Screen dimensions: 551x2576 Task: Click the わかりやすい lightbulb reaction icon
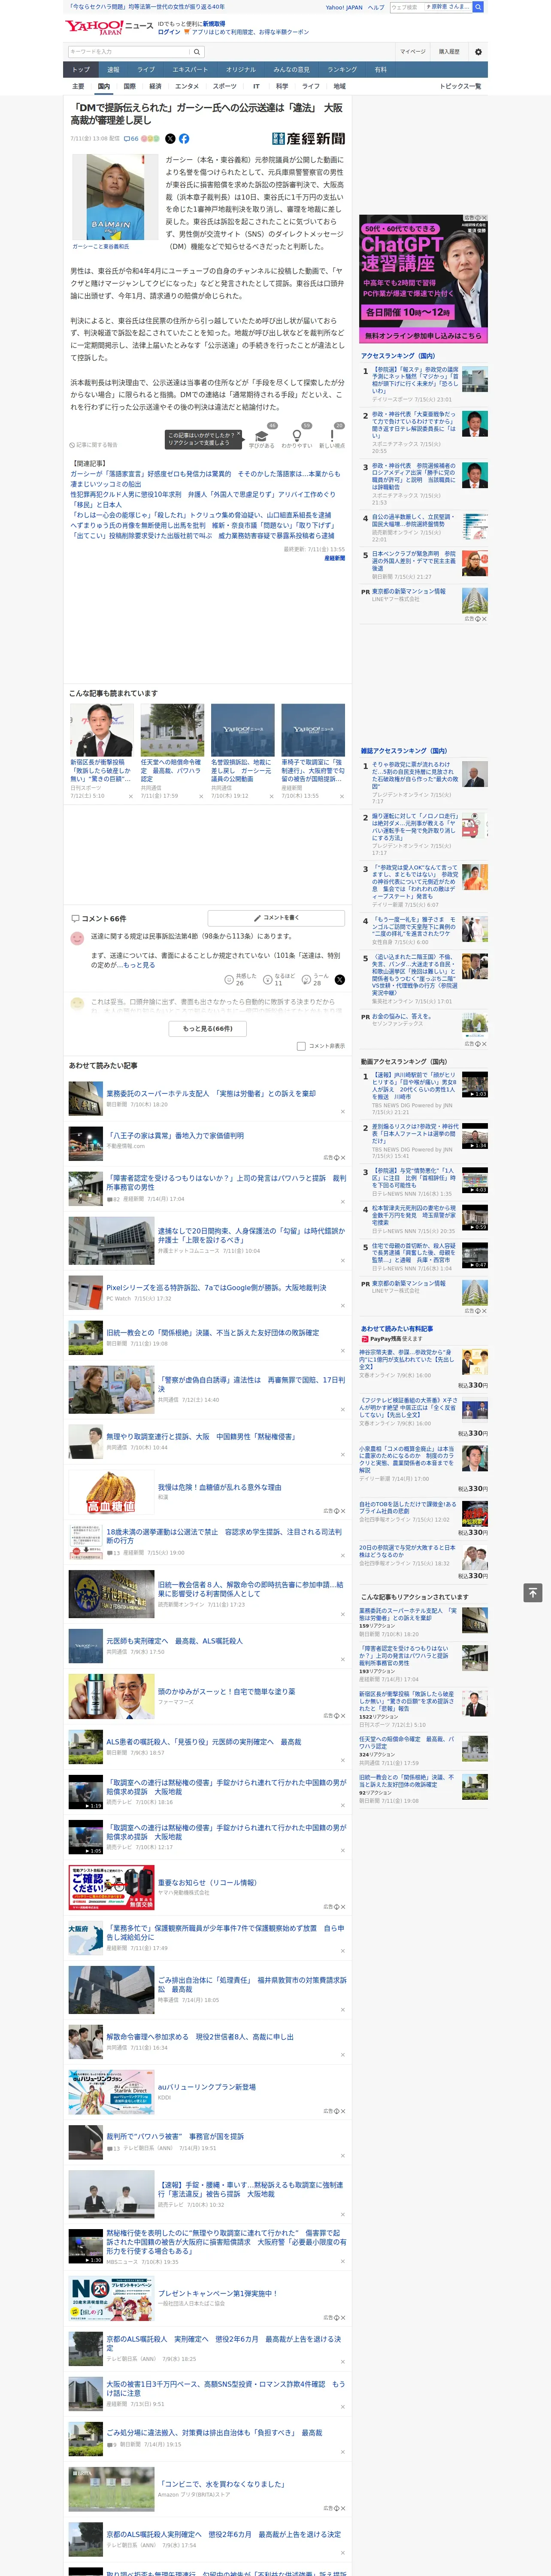[296, 436]
